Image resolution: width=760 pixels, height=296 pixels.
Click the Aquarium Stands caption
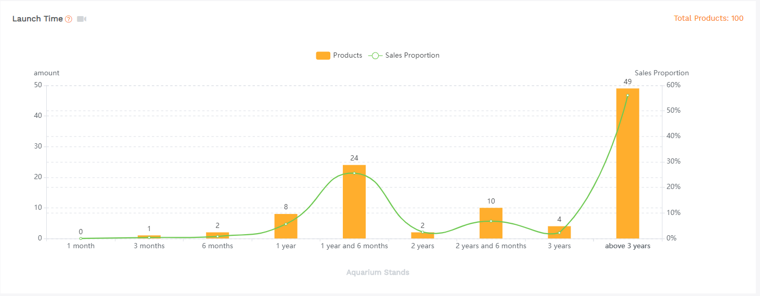coord(378,273)
